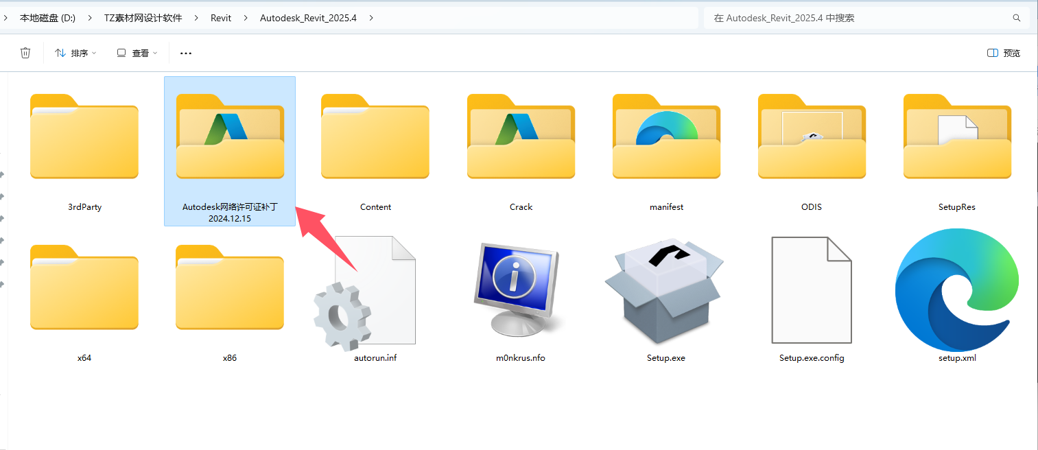
Task: Open the 3rdParty folder icon
Action: pyautogui.click(x=84, y=136)
